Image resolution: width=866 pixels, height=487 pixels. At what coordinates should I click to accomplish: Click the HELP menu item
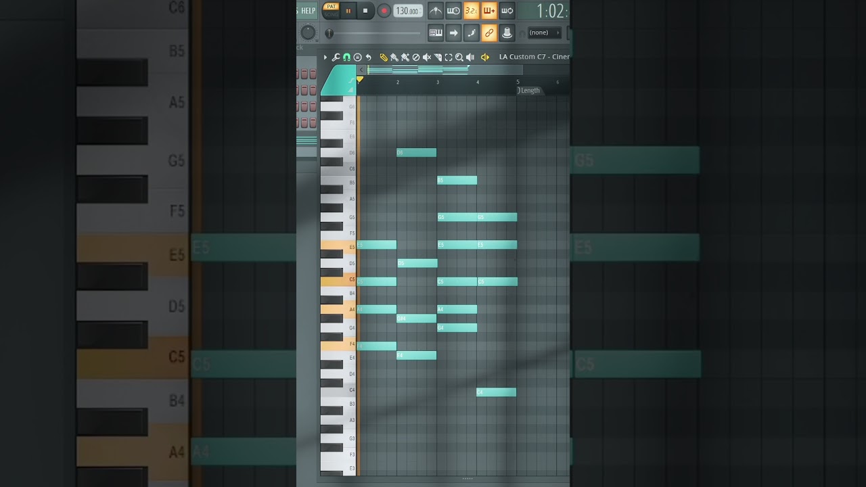[x=308, y=11]
